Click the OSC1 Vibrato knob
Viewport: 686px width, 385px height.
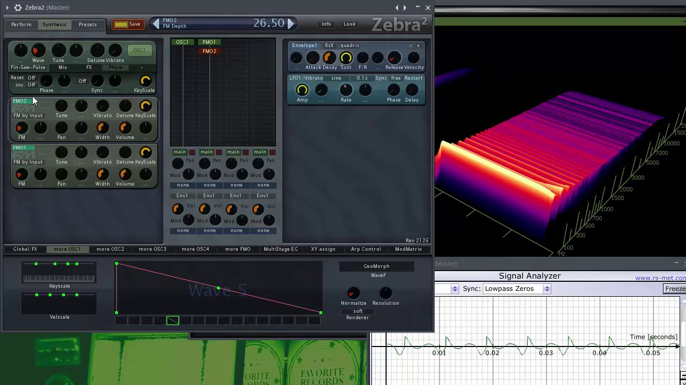[x=115, y=50]
